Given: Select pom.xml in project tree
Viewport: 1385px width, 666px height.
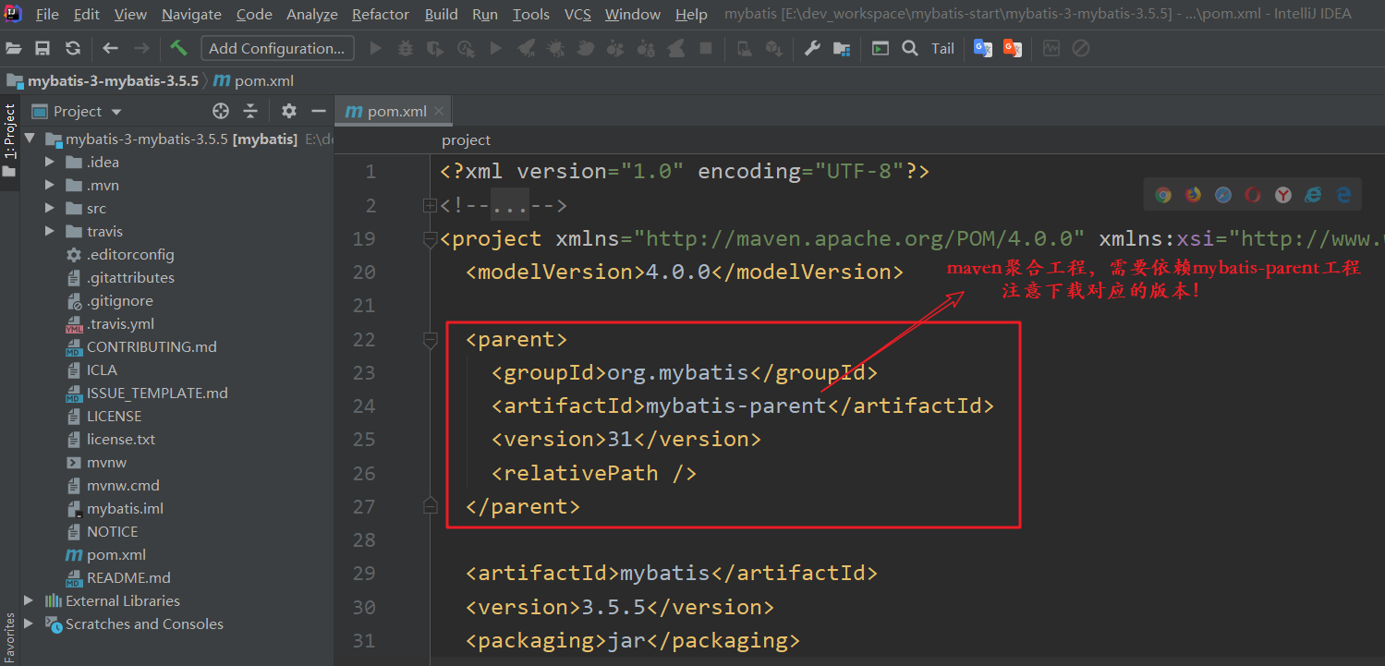Looking at the screenshot, I should [116, 554].
